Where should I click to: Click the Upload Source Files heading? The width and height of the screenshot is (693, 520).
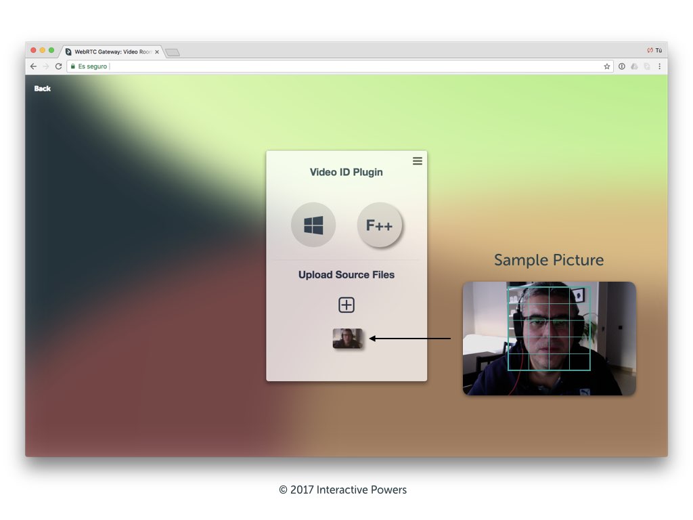tap(346, 275)
